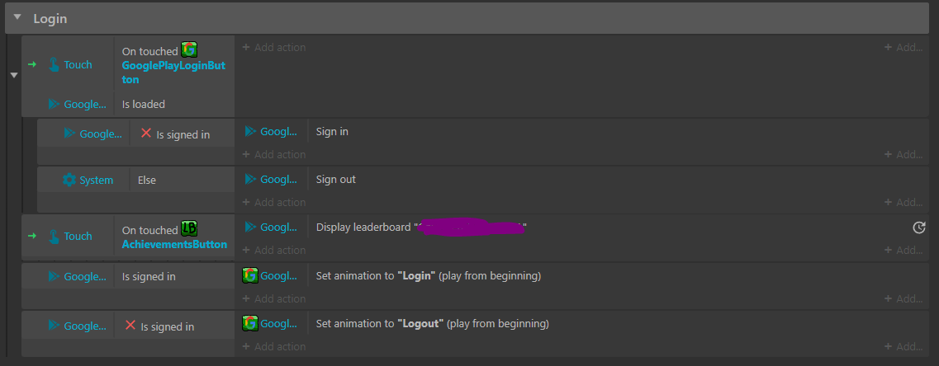The width and height of the screenshot is (939, 366).
Task: Click the System gear icon beside Else
Action: pos(69,180)
